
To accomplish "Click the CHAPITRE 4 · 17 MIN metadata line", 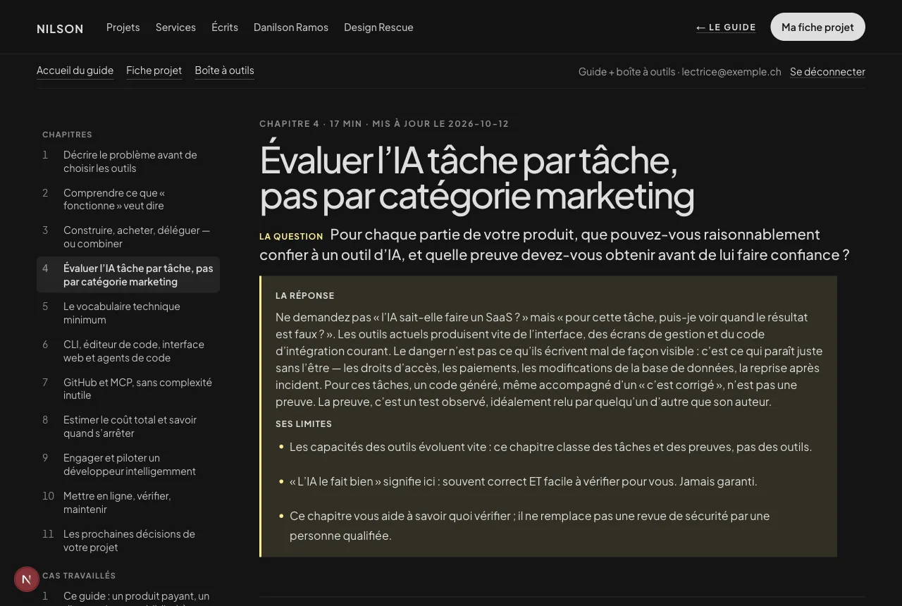I will [384, 124].
